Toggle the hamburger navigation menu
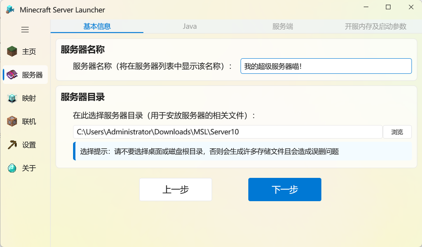422x247 pixels. (25, 30)
